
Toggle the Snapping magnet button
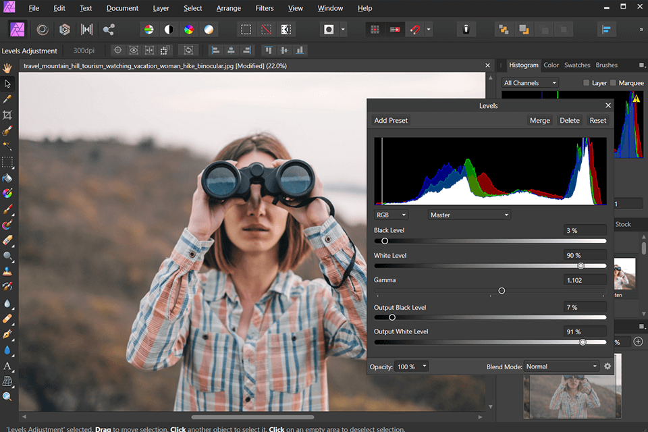[x=415, y=29]
